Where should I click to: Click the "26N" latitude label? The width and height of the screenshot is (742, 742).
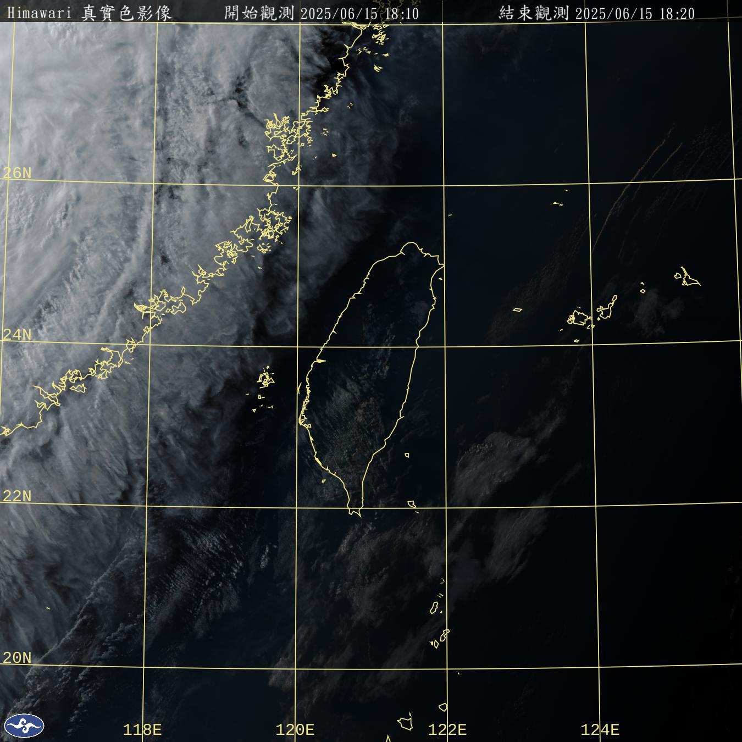17,173
